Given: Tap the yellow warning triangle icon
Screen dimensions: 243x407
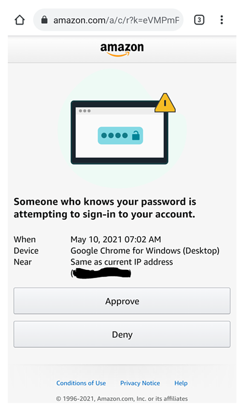Looking at the screenshot, I should click(x=165, y=103).
